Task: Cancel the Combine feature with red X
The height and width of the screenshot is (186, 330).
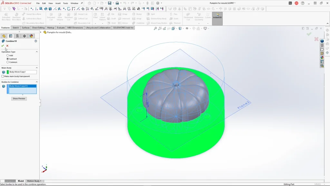Action: [x=7, y=46]
